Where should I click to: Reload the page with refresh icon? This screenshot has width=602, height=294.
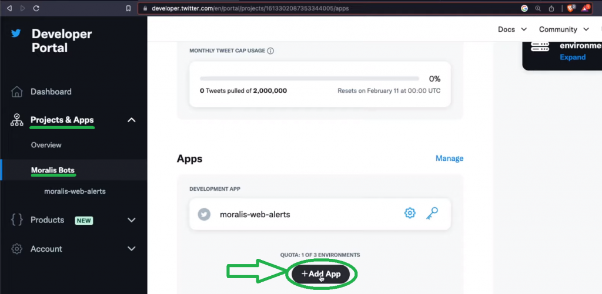36,8
